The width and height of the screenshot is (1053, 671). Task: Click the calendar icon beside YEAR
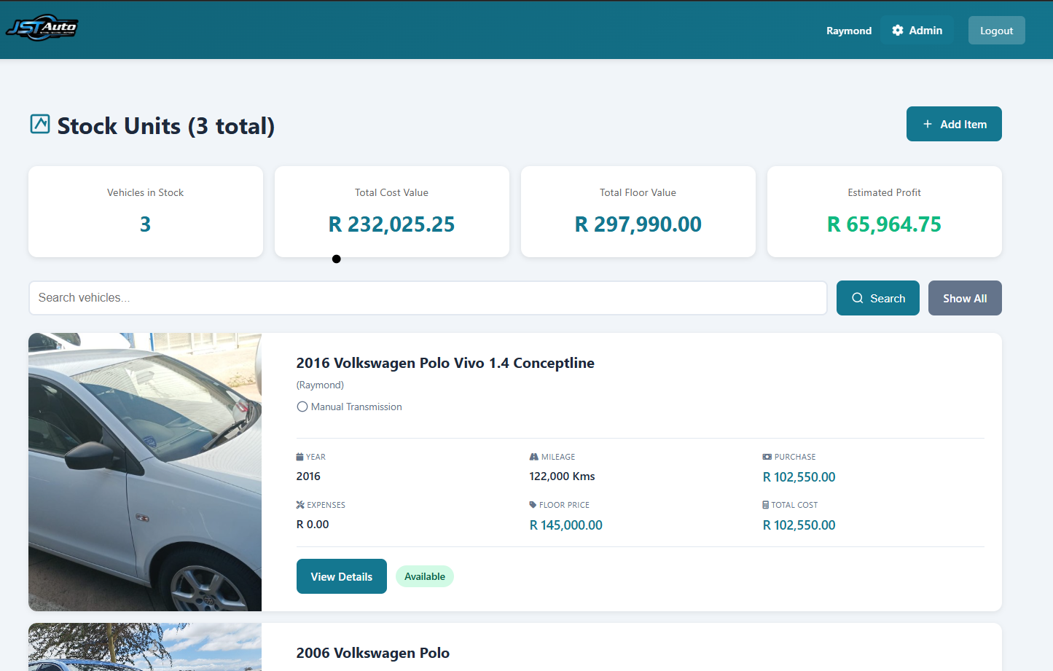pos(300,456)
